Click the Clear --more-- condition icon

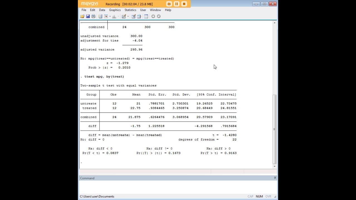pos(153,16)
